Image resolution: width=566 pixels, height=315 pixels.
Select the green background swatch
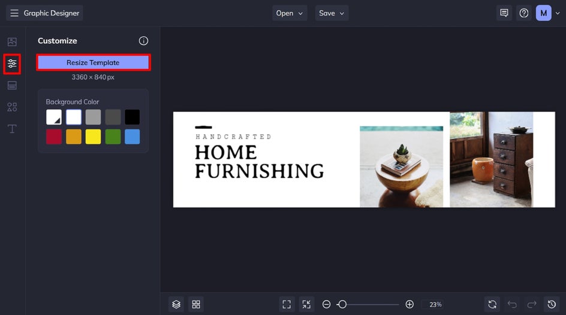pos(113,137)
